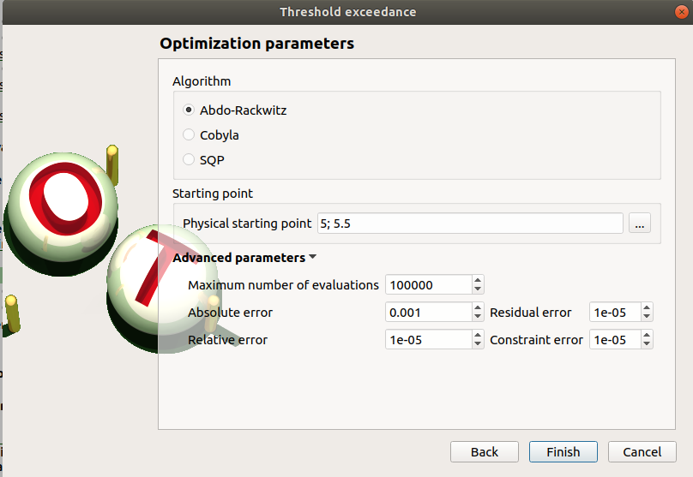Screen dimensions: 693x477
Task: Increase the Relative error value
Action: (x=478, y=336)
